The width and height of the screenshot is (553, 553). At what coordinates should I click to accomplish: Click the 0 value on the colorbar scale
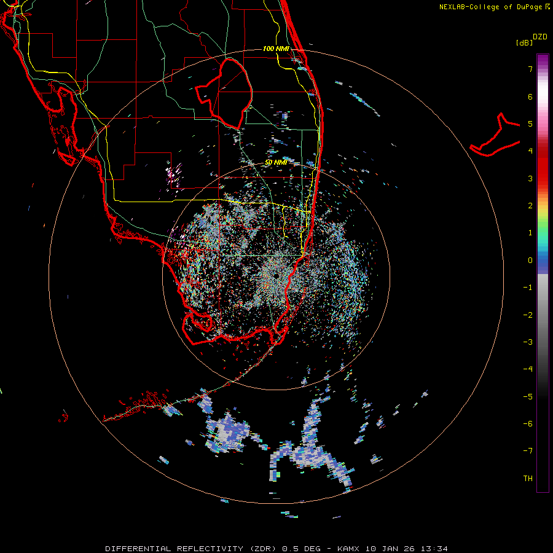pos(530,261)
